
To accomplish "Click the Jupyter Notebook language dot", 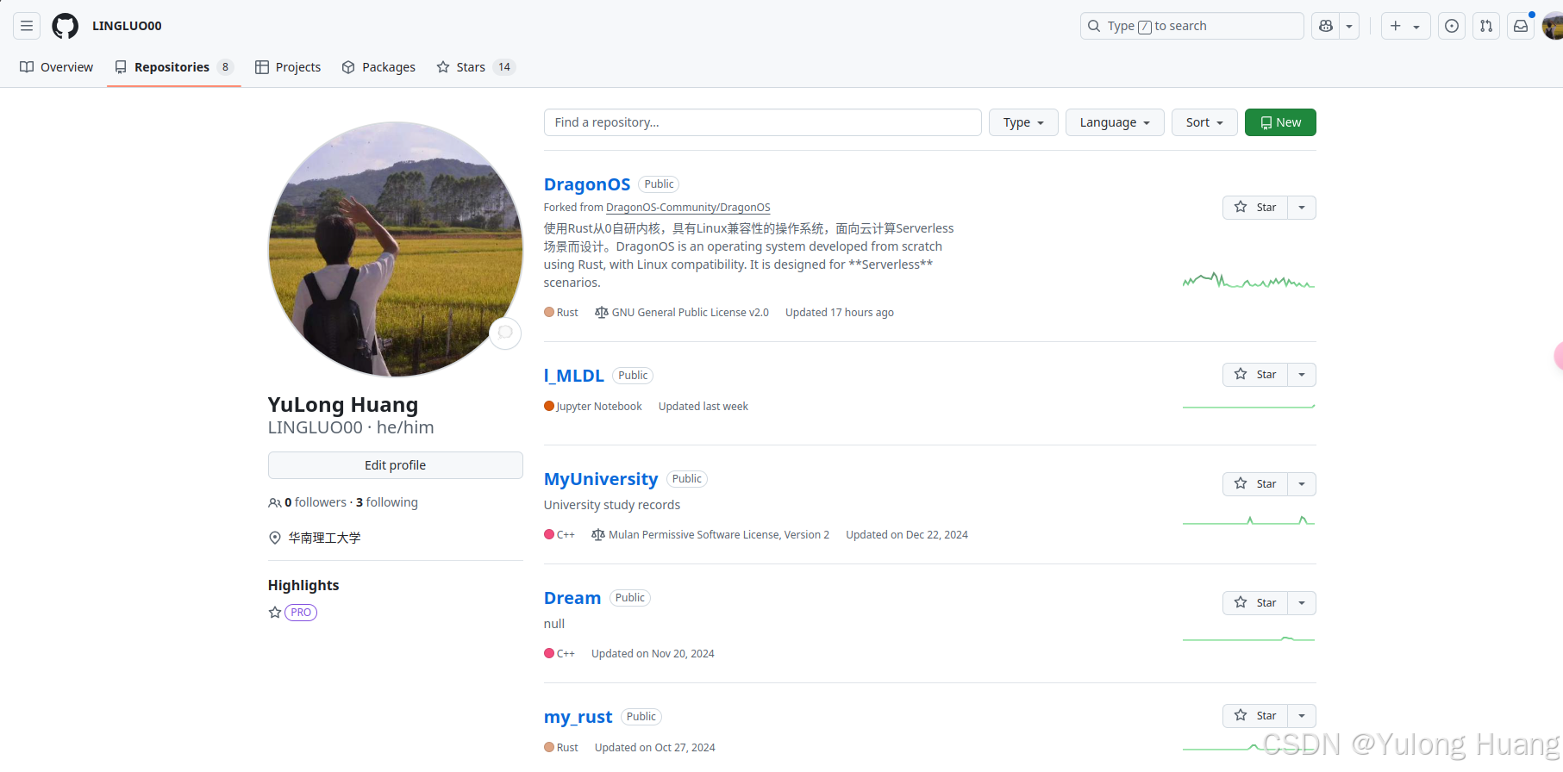I will point(549,406).
